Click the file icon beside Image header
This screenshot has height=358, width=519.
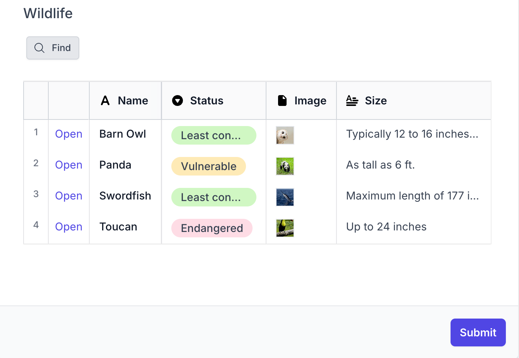point(282,101)
